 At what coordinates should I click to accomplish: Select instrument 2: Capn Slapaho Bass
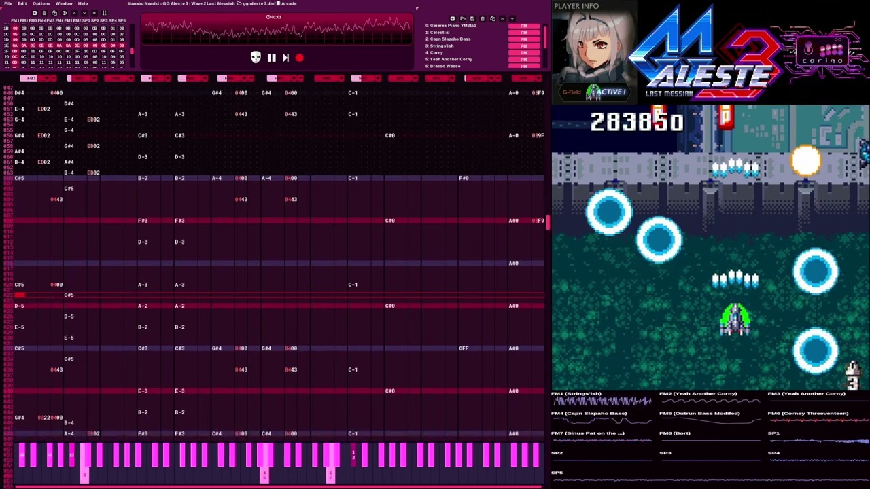tap(448, 39)
